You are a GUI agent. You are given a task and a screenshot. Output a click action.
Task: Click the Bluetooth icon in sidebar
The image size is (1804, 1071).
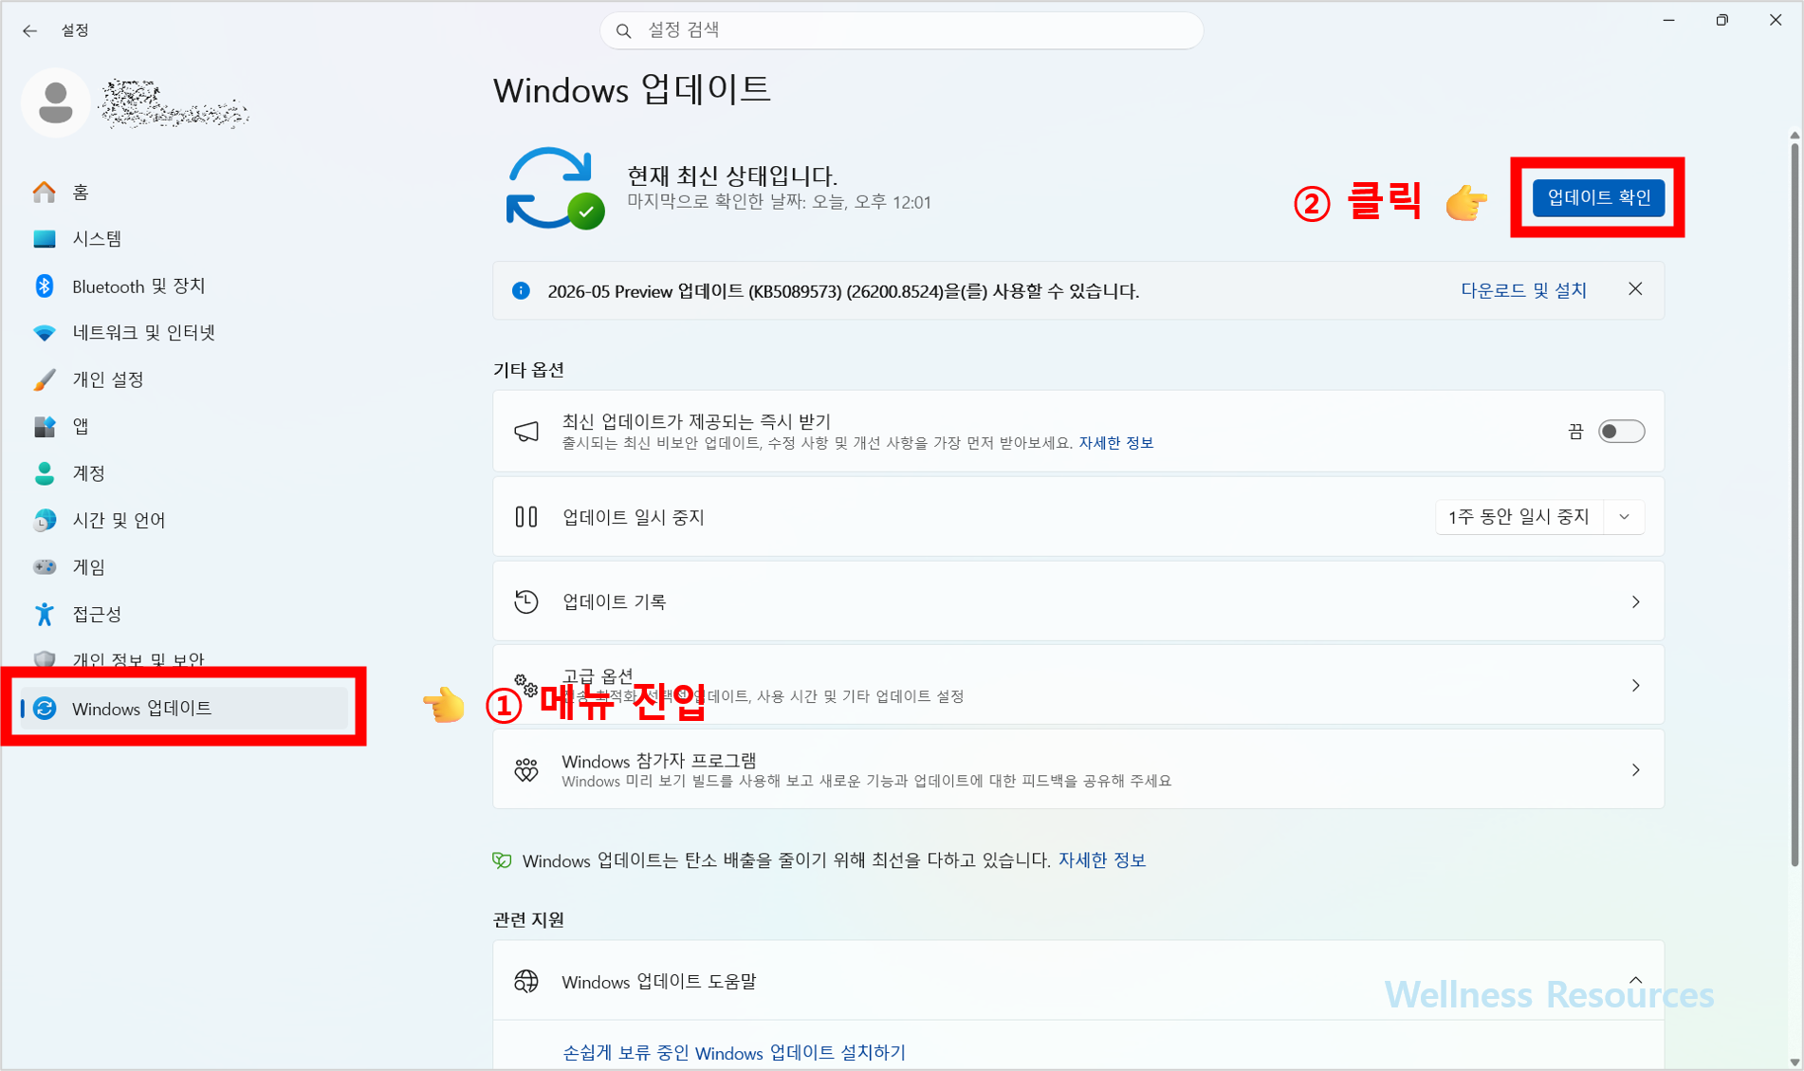coord(45,286)
